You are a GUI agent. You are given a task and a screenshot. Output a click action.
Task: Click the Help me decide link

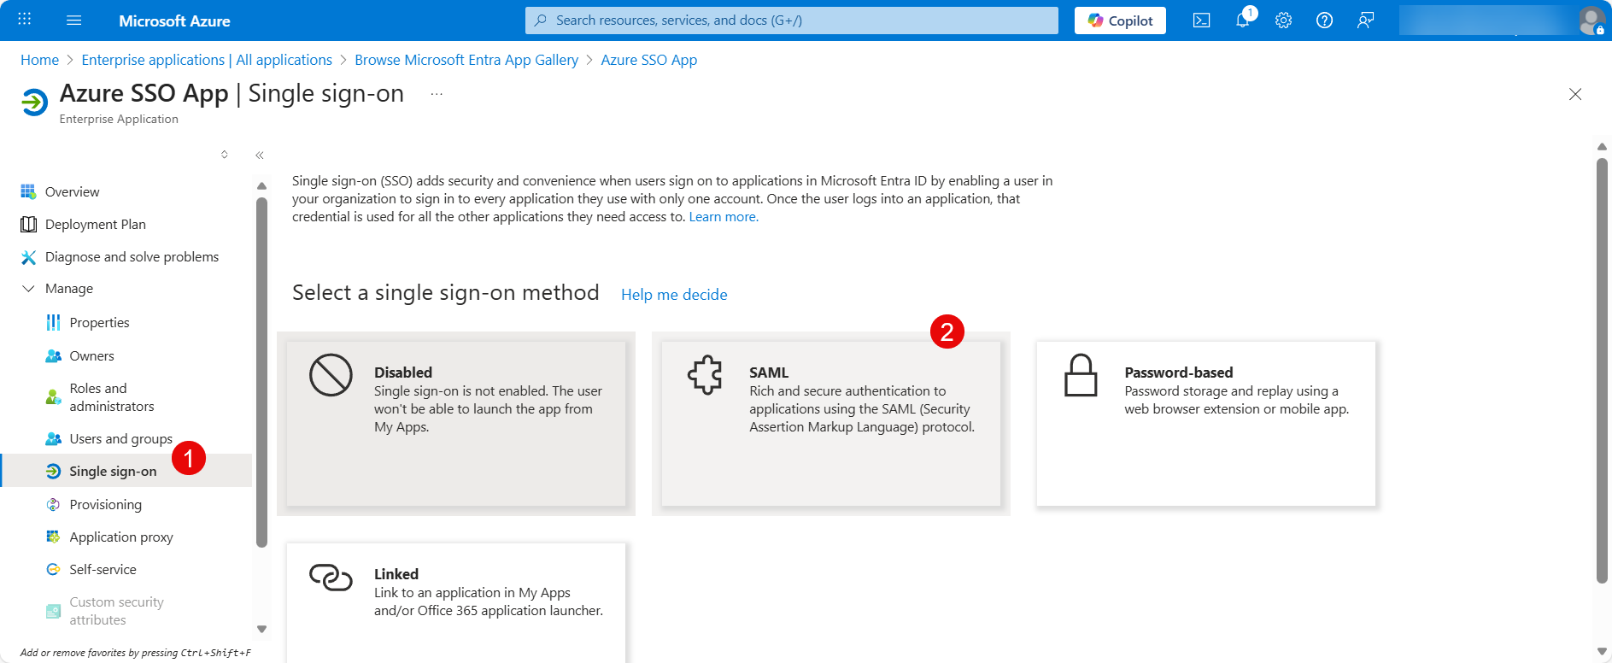pos(674,295)
